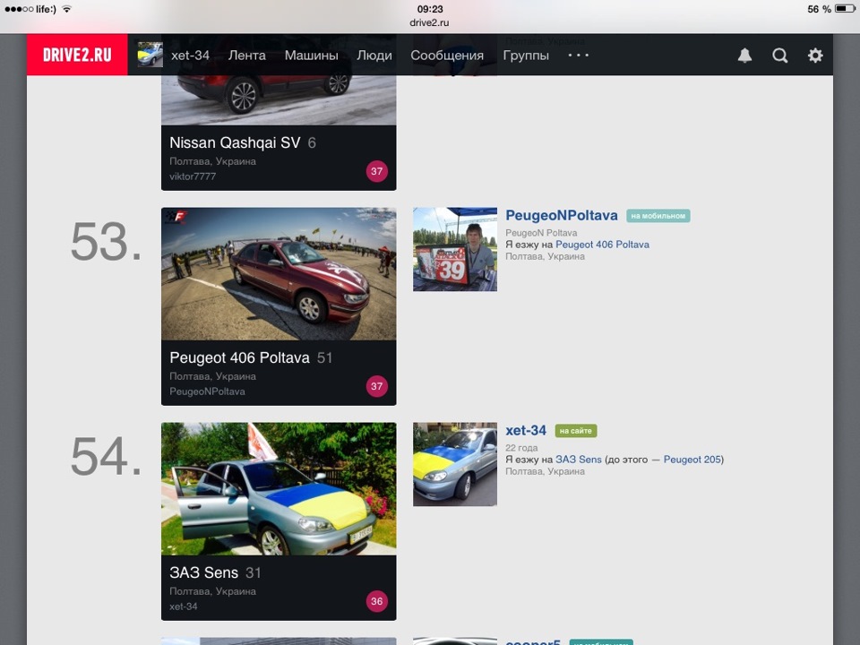860x645 pixels.
Task: Open the xet-34 profile name link
Action: point(526,431)
